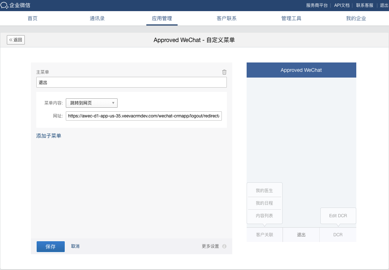The width and height of the screenshot is (389, 270).
Task: Open the 我的企业 tab
Action: pyautogui.click(x=356, y=18)
